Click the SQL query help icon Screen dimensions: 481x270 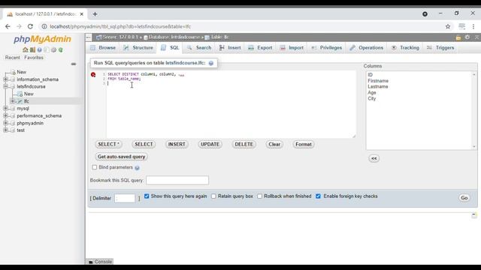(x=211, y=63)
